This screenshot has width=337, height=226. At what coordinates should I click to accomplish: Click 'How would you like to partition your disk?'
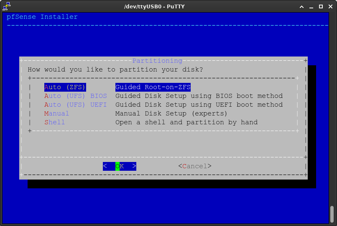(115, 69)
